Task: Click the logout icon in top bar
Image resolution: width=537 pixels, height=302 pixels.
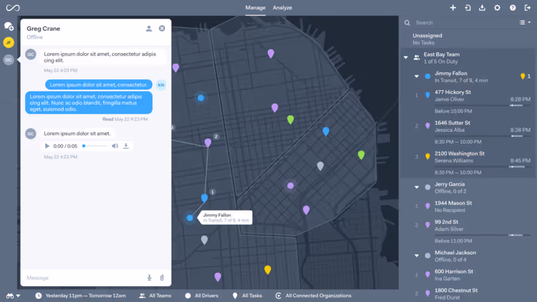Action: pos(528,8)
